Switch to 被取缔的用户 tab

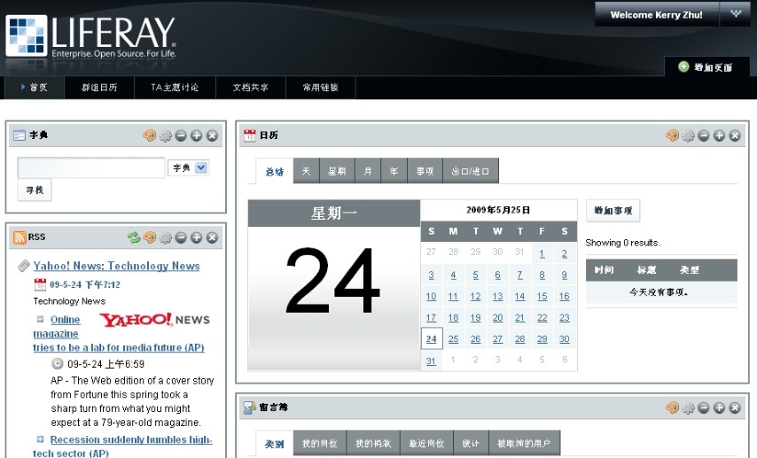[525, 443]
